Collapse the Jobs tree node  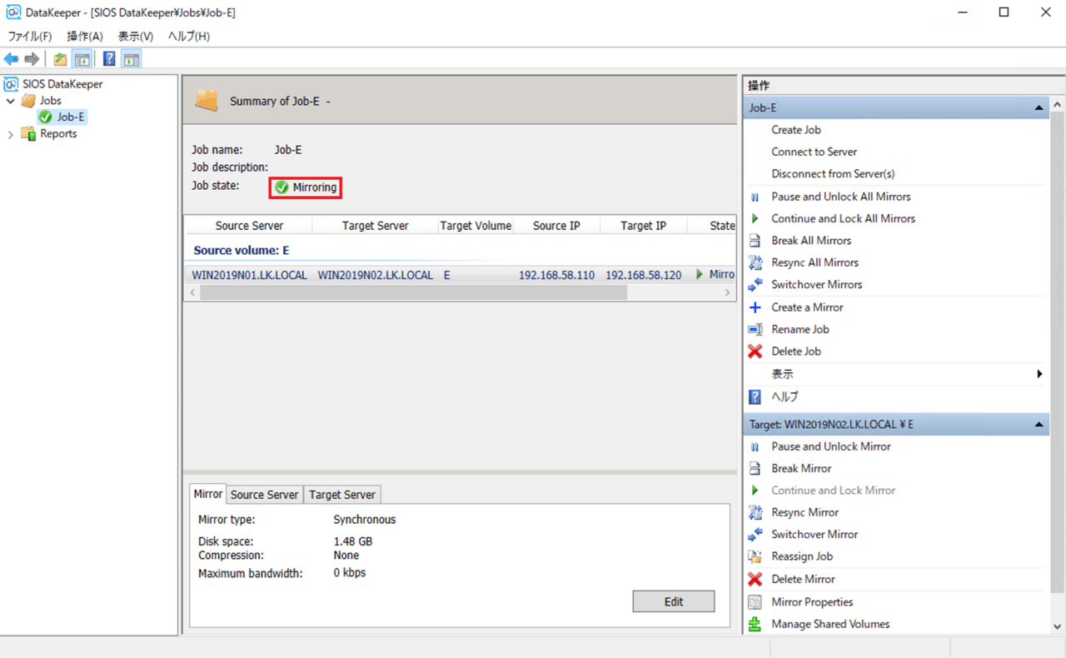10,101
